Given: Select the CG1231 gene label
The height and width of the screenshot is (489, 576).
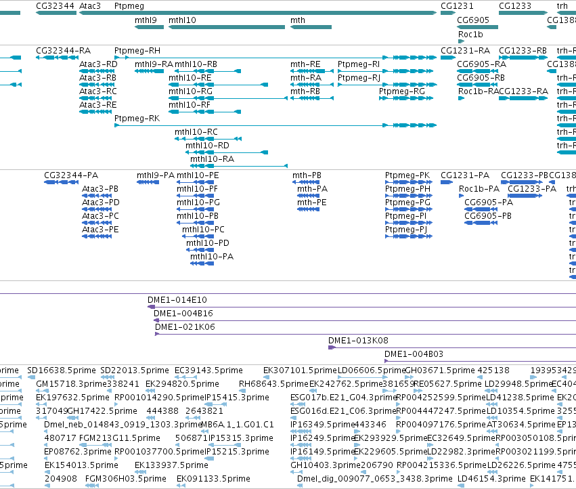Looking at the screenshot, I should point(457,6).
